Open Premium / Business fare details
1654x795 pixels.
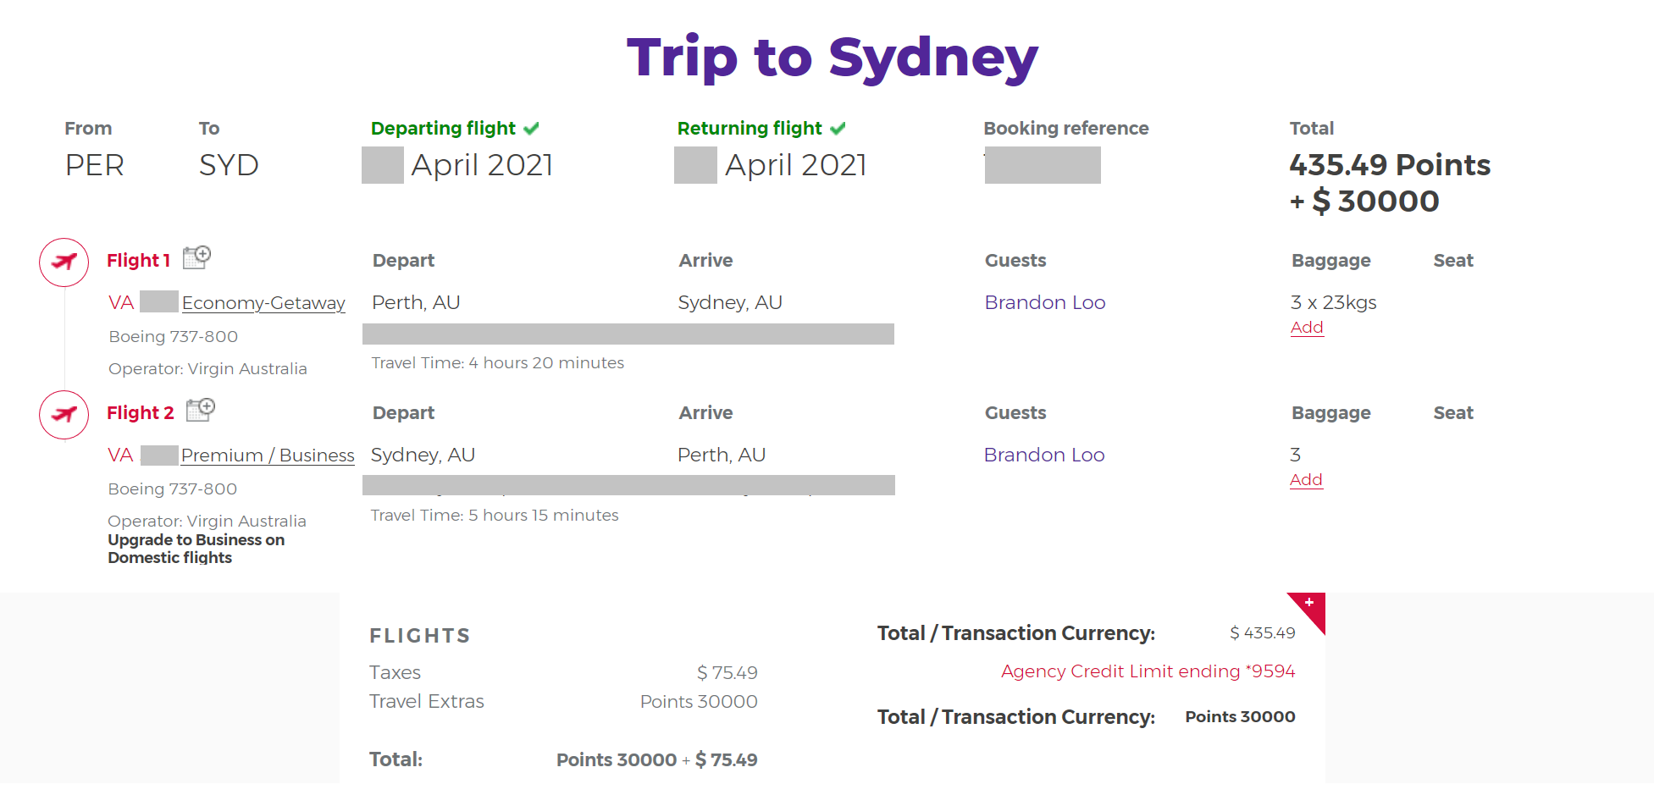pyautogui.click(x=268, y=455)
